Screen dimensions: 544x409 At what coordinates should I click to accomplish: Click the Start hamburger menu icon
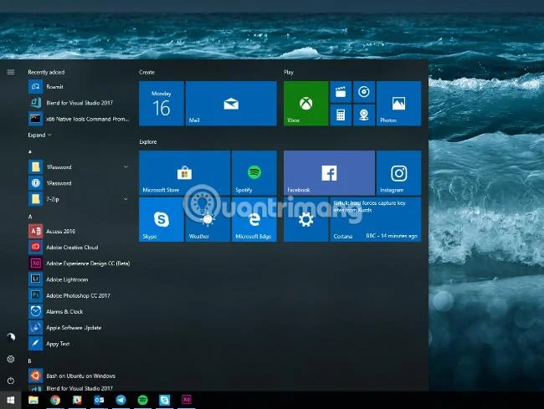[x=11, y=72]
